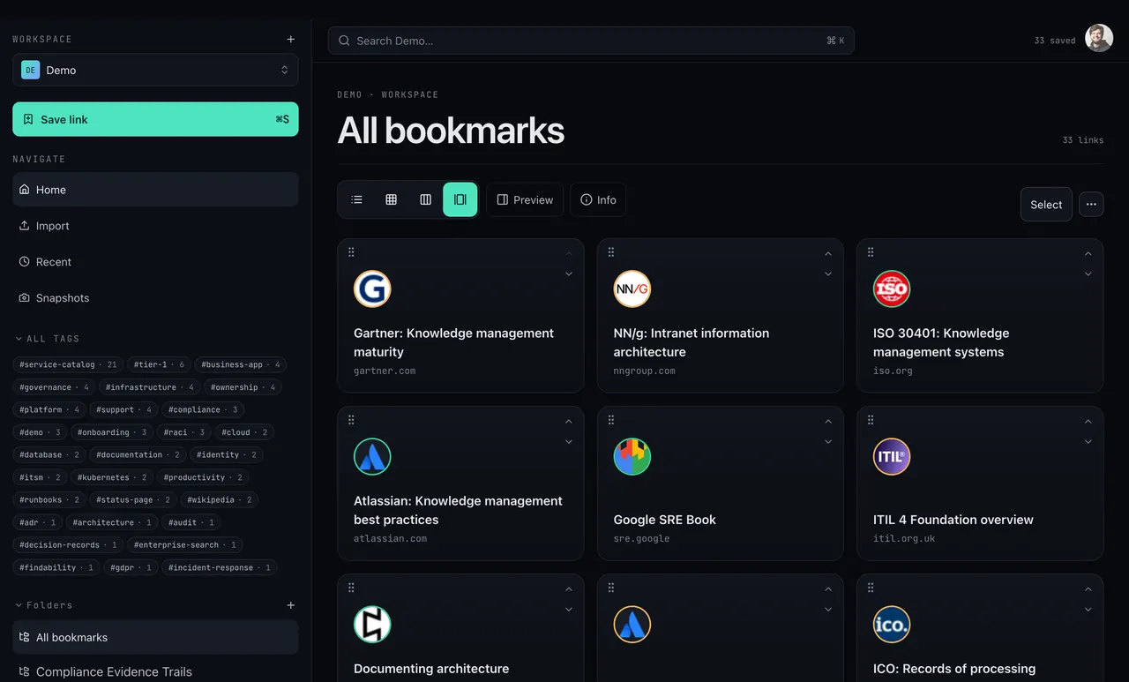This screenshot has height=682, width=1129.
Task: Filter by #ownership tag
Action: (243, 387)
